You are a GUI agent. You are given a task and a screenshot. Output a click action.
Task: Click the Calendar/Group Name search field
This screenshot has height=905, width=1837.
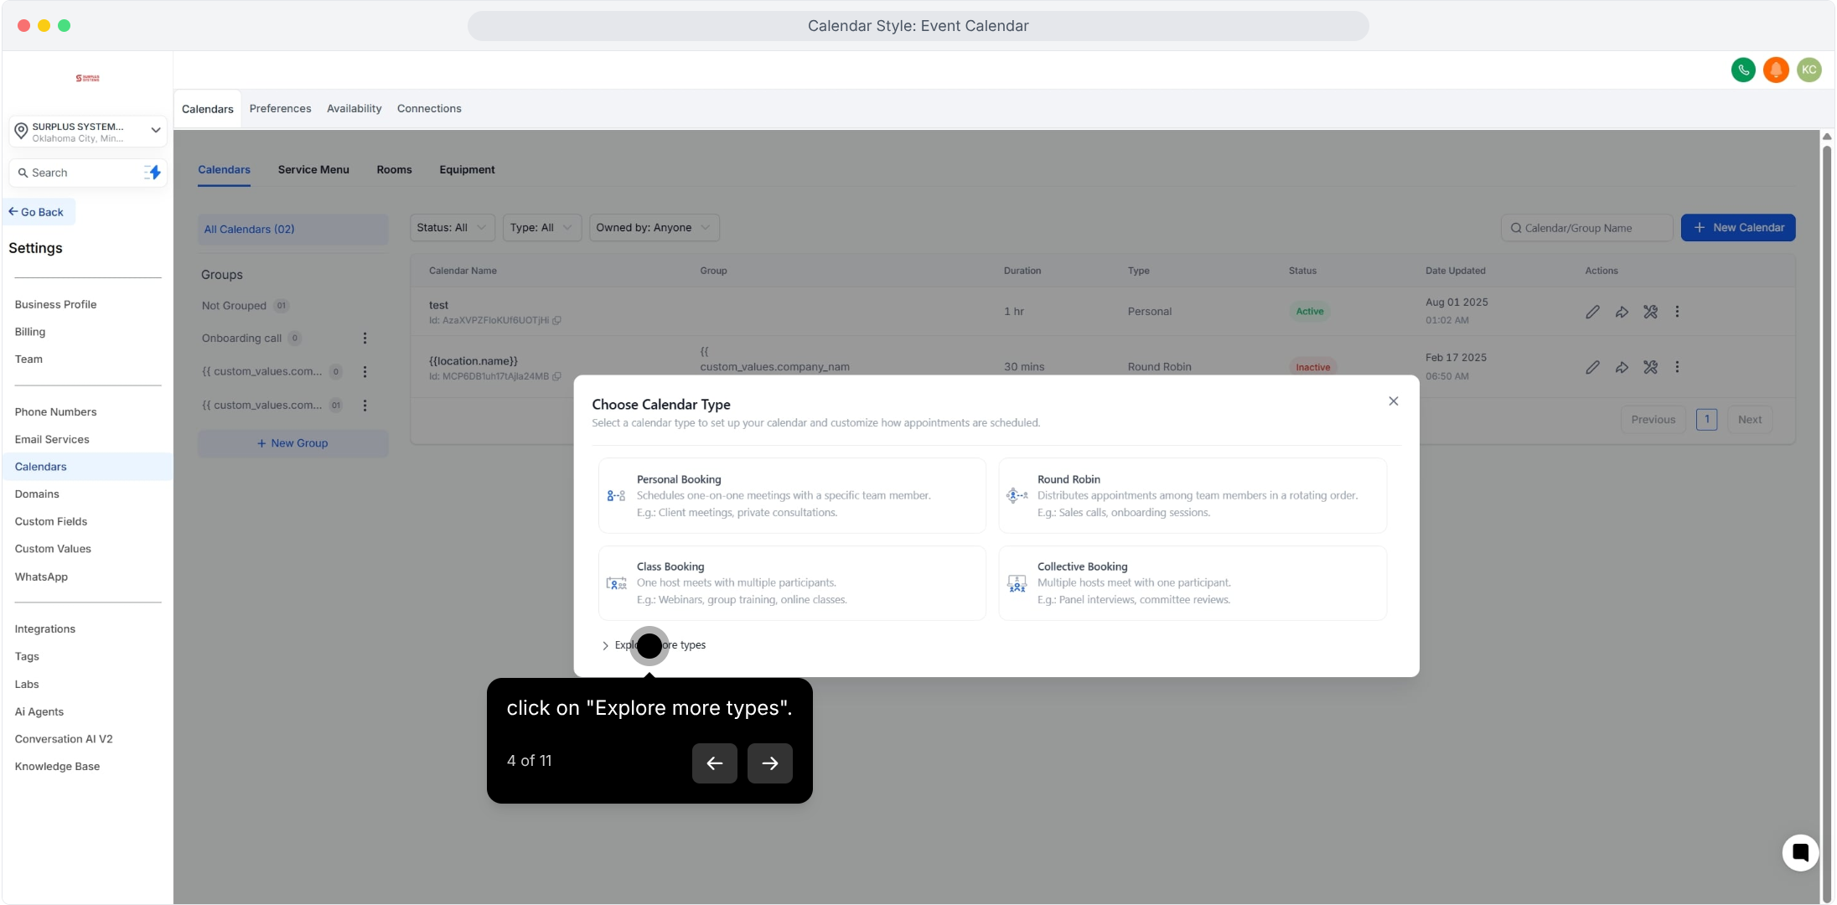pyautogui.click(x=1586, y=228)
